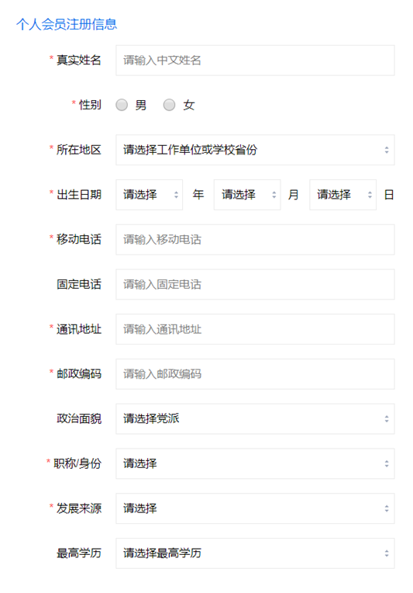Select the 女 radio button
413x593 pixels.
coord(169,105)
